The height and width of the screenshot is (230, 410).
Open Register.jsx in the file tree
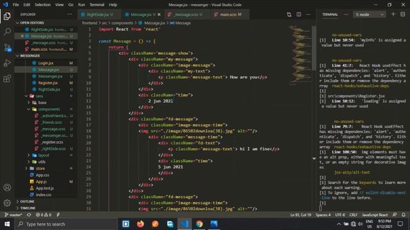tap(48, 83)
